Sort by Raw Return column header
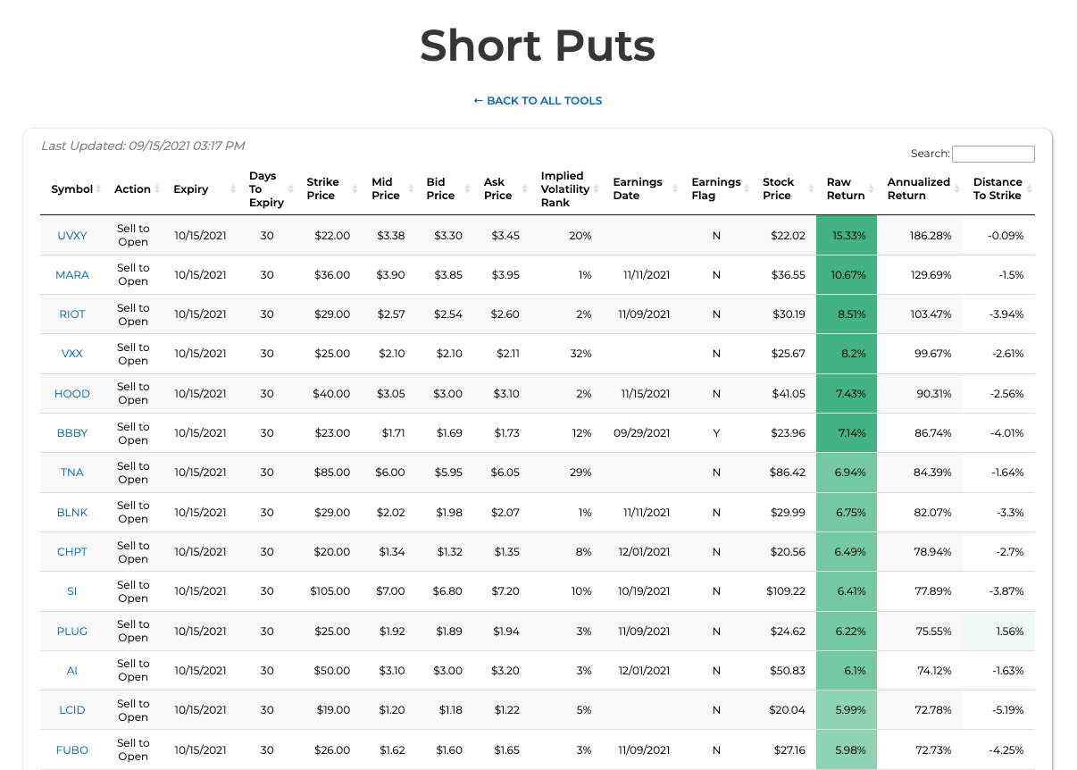The image size is (1077, 770). [845, 189]
